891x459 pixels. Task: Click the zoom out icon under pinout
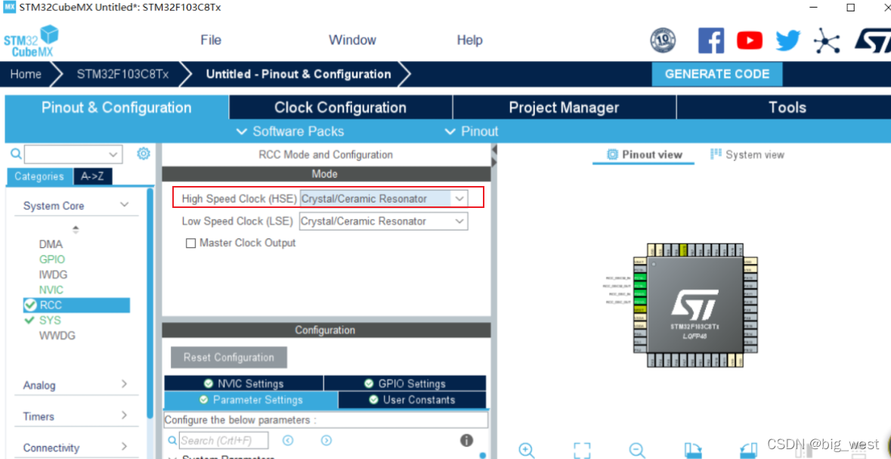[x=637, y=451]
